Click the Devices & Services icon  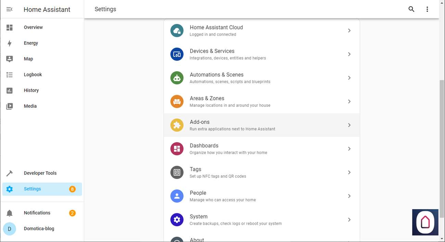tap(177, 54)
